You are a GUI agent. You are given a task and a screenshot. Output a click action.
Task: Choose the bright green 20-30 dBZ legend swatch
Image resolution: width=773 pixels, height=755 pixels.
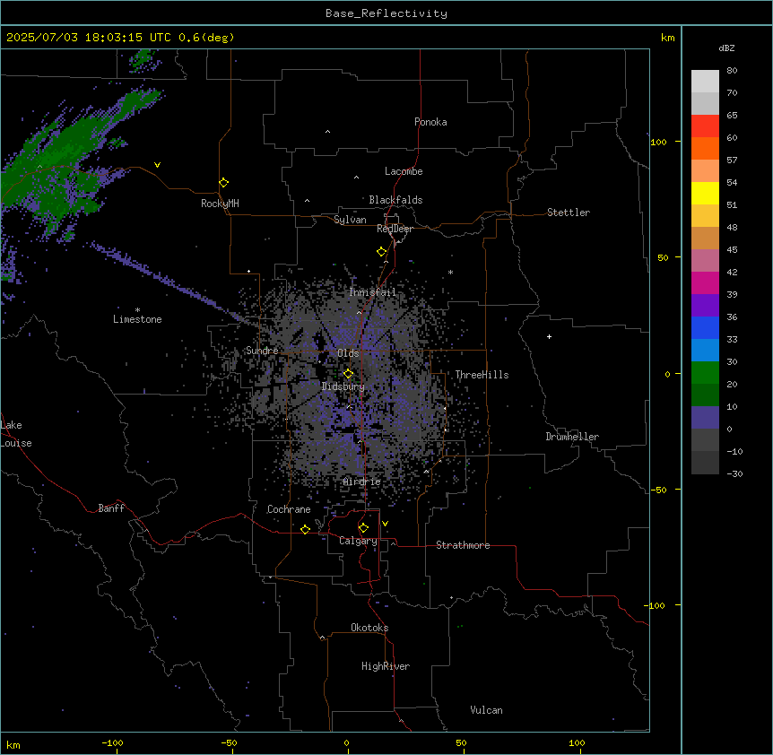click(x=705, y=373)
